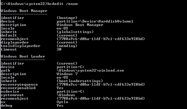This screenshot has width=187, height=109.
Task: Click the OptIn value beside nx
Action: [62, 102]
